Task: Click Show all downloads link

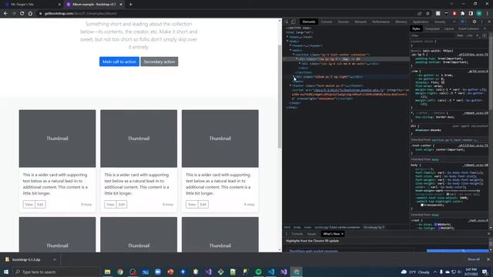Action: pos(474,259)
